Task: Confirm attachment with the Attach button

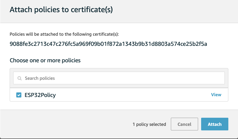Action: (215, 124)
